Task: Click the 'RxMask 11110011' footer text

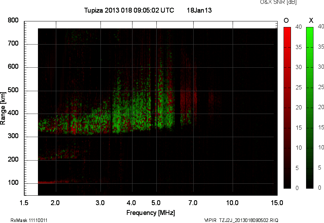Action: pyautogui.click(x=29, y=220)
